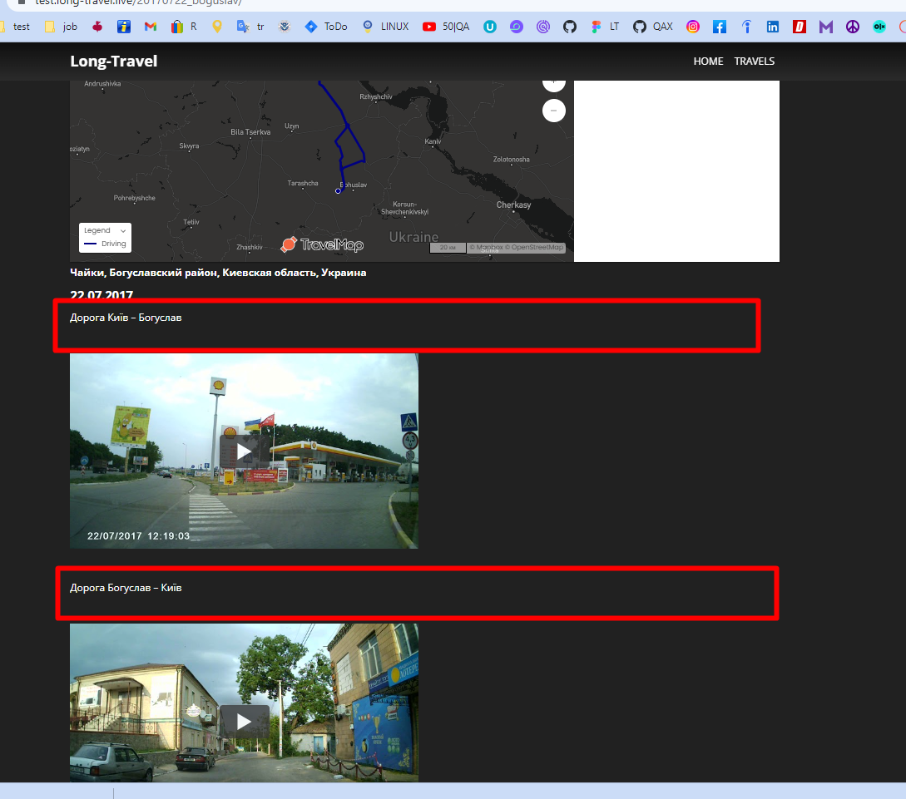Toggle the Driving route in the map legend
The height and width of the screenshot is (799, 906).
[105, 244]
